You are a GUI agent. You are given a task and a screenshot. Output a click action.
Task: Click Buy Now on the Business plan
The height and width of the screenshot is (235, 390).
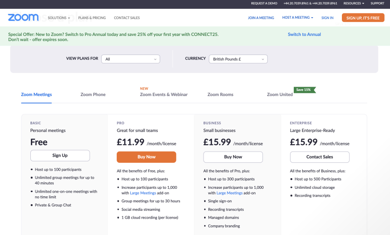pyautogui.click(x=233, y=157)
